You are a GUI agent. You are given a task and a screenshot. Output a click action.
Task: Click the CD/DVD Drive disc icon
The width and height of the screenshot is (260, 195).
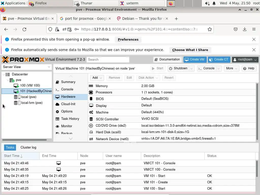click(x=91, y=126)
